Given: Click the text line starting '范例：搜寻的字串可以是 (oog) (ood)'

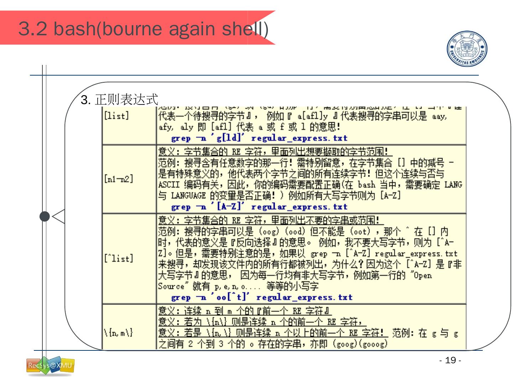Looking at the screenshot, I should [x=304, y=232].
